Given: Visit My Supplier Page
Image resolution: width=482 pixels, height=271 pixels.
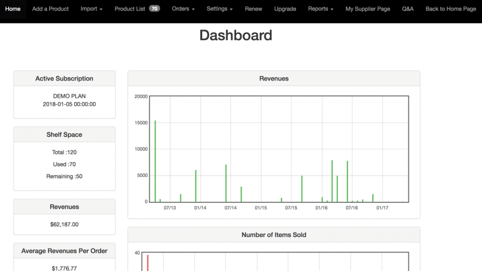Looking at the screenshot, I should [368, 9].
